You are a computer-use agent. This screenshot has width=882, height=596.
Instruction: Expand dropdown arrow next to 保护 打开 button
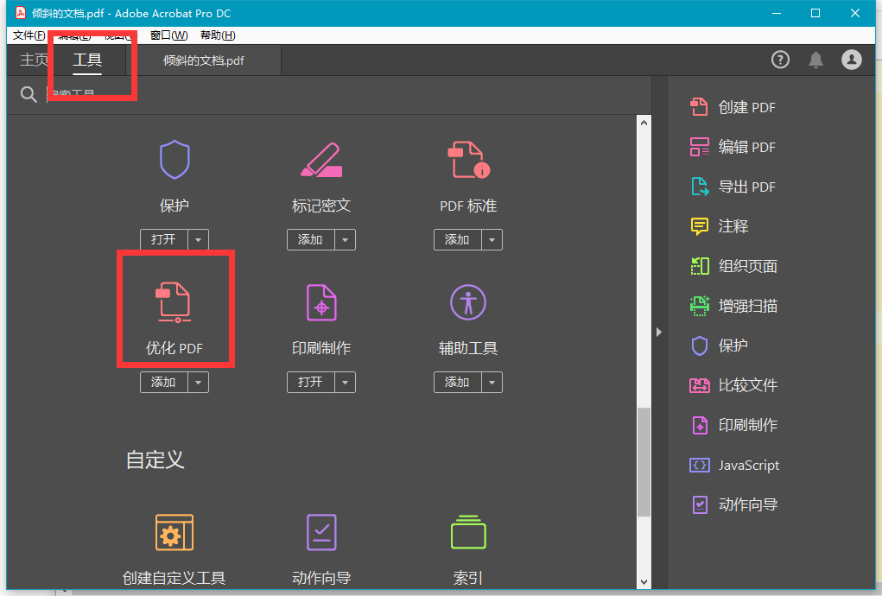[198, 239]
